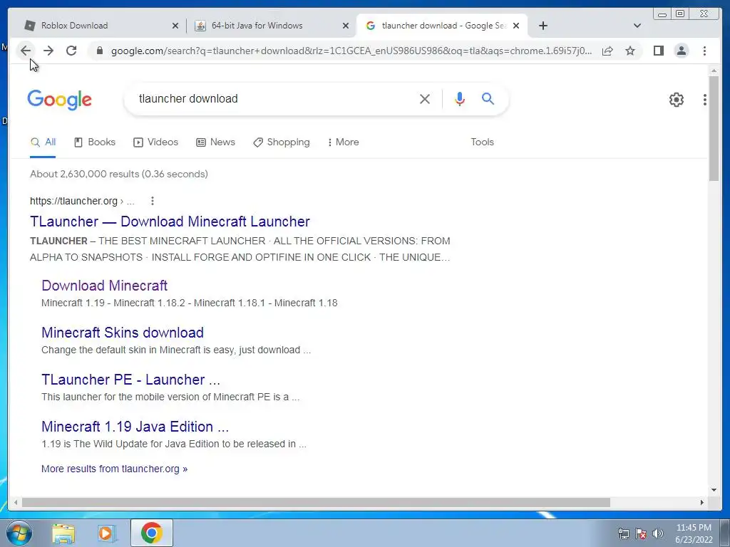Select the tlauncher download Google Search tab
The image size is (730, 547).
click(x=442, y=26)
